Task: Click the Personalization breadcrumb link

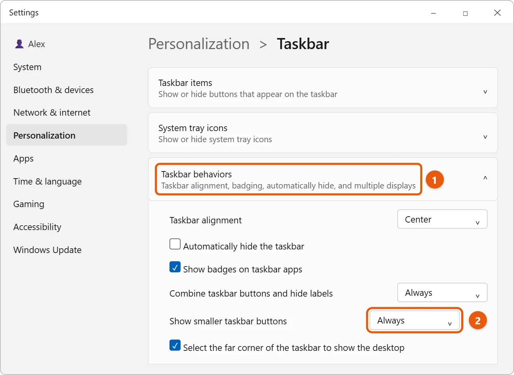Action: pyautogui.click(x=199, y=44)
